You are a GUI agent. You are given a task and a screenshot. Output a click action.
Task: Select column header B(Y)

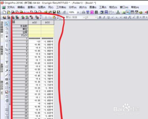[48, 23]
